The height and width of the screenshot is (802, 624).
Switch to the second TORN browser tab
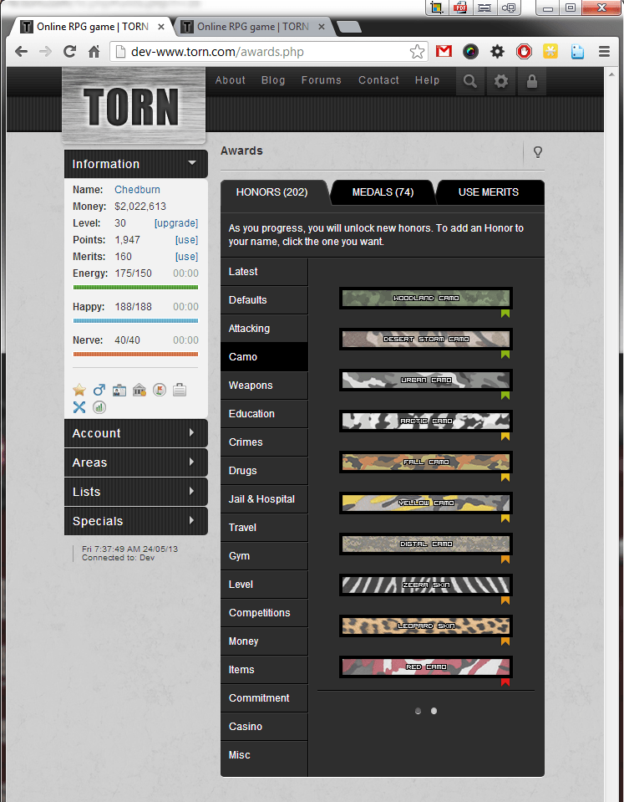click(255, 27)
